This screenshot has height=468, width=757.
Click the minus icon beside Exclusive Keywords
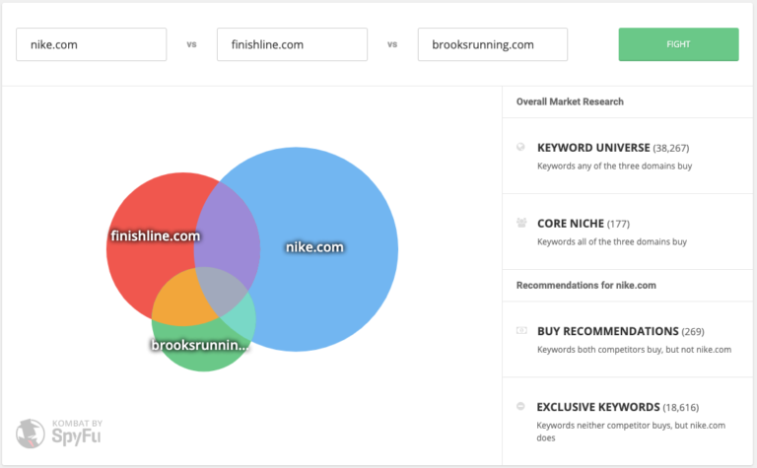click(520, 406)
